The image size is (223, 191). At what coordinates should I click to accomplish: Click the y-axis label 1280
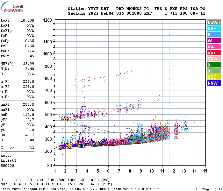(47, 20)
